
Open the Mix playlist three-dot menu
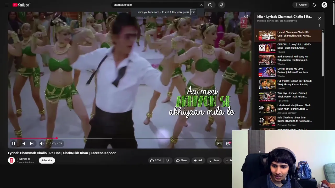(x=320, y=26)
